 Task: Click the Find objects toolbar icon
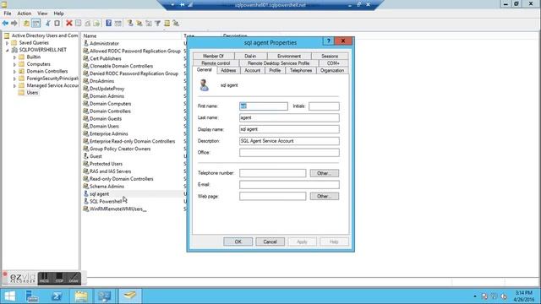tap(167, 23)
